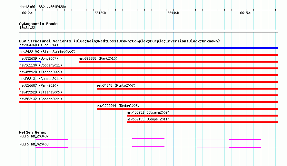This screenshot has height=166, width=287.
Task: Click the chr13:66118804..66154280 coordinate label
Action: click(43, 7)
